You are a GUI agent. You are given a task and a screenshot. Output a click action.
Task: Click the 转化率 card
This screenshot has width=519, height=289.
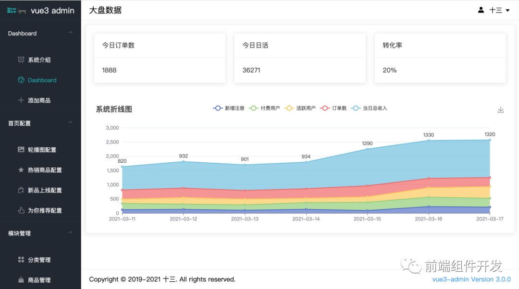(x=440, y=58)
